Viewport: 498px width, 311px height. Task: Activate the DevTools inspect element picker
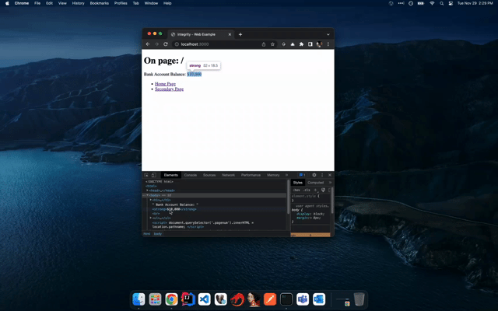[146, 175]
